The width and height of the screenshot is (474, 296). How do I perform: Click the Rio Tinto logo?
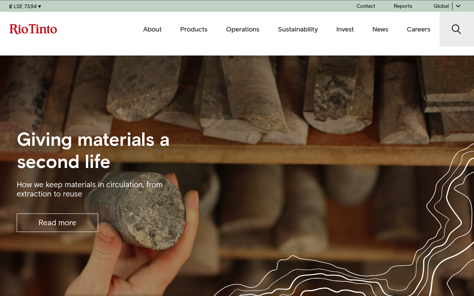tap(33, 29)
